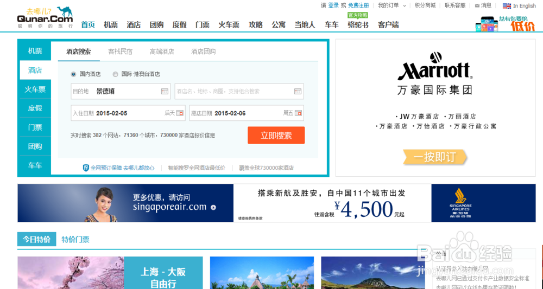The image size is (543, 289).
Task: Open the tropical resort deal thumbnail
Action: (x=262, y=273)
